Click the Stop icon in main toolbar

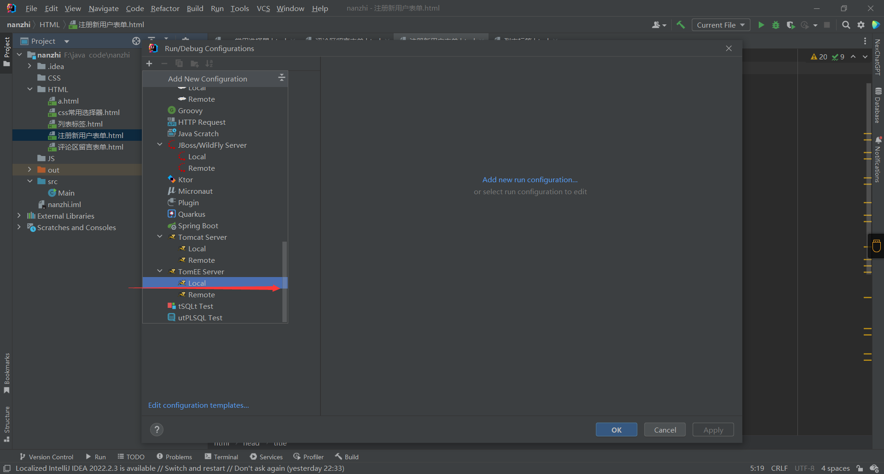[827, 25]
